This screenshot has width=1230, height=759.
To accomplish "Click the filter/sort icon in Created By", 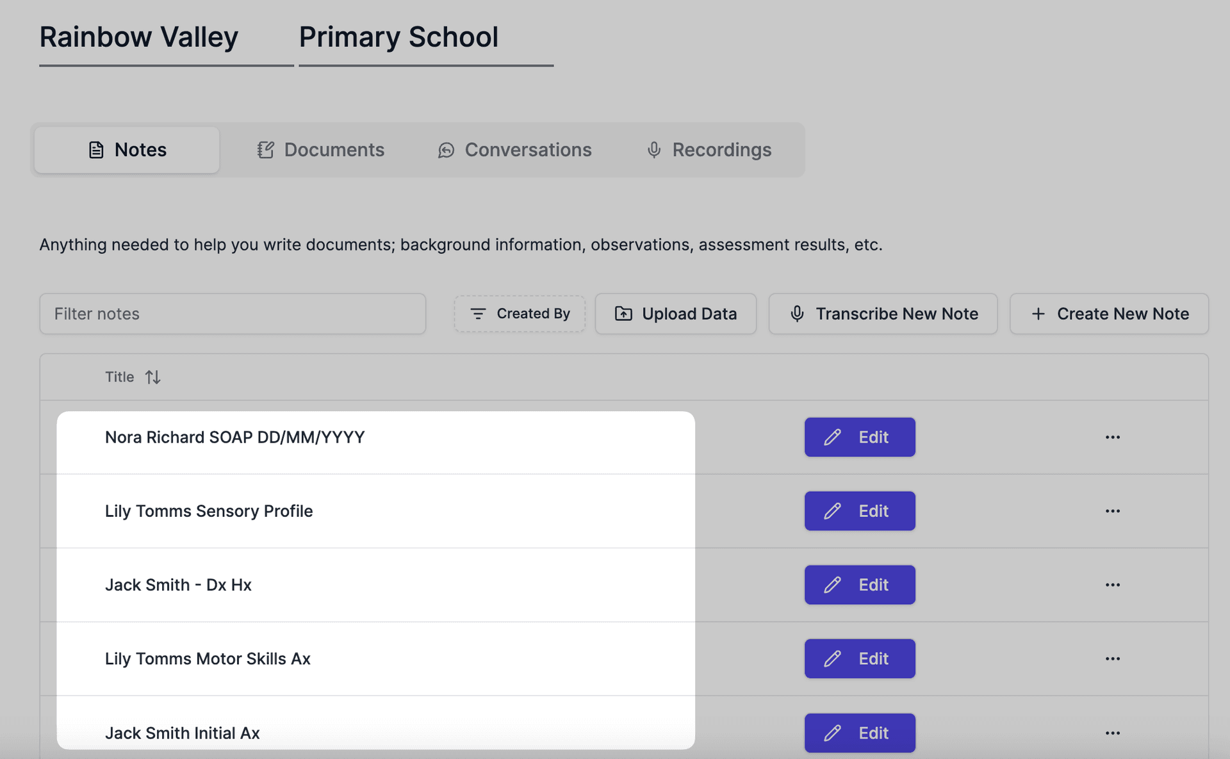I will pyautogui.click(x=478, y=313).
